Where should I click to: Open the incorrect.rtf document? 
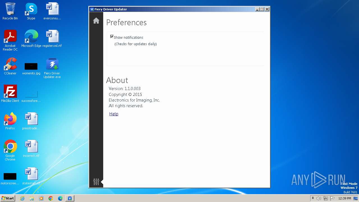(x=31, y=149)
